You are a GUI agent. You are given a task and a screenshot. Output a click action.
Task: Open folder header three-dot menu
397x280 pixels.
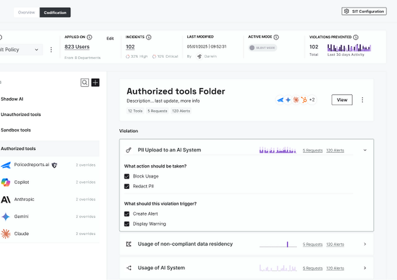point(362,100)
